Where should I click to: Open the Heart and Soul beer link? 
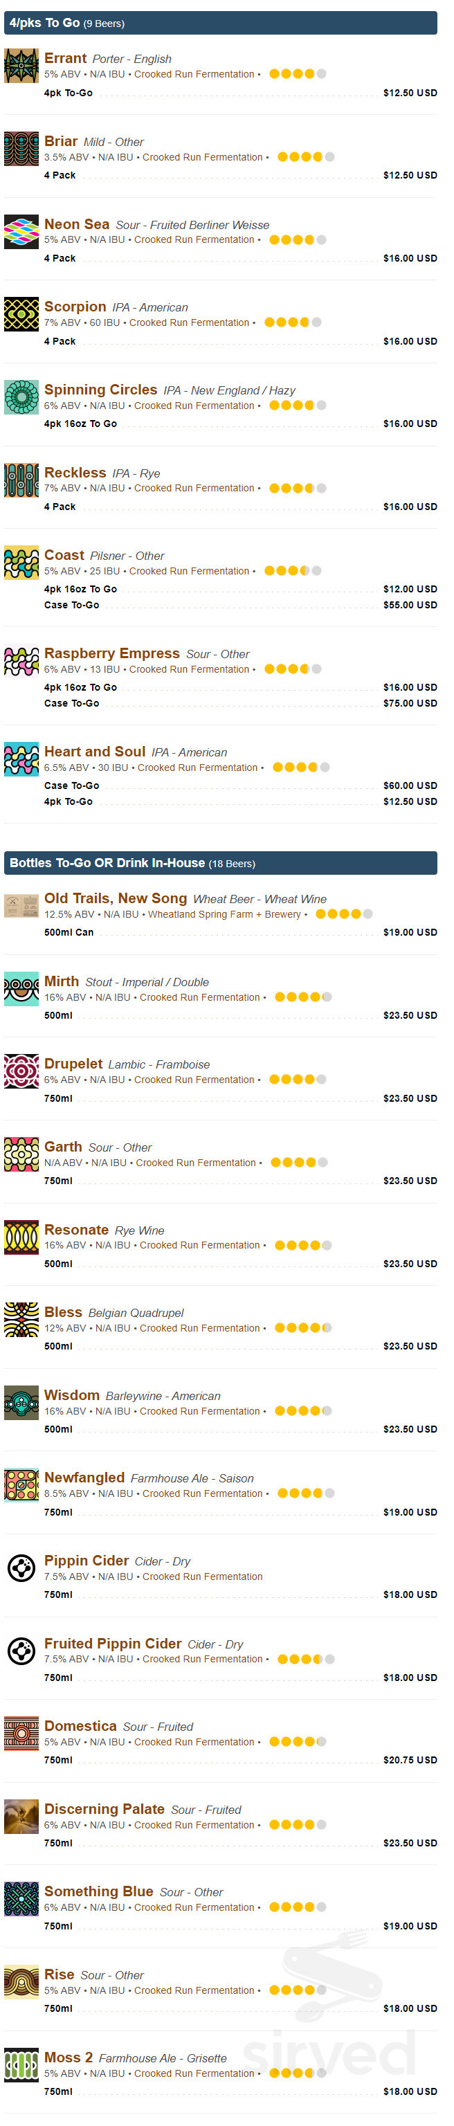tap(94, 752)
